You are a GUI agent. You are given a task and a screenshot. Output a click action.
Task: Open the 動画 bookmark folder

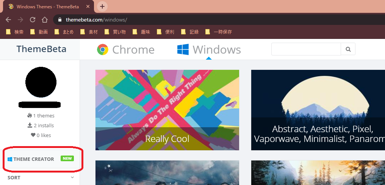[x=39, y=32]
